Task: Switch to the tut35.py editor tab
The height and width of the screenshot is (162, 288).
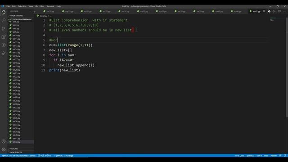Action: pyautogui.click(x=143, y=11)
